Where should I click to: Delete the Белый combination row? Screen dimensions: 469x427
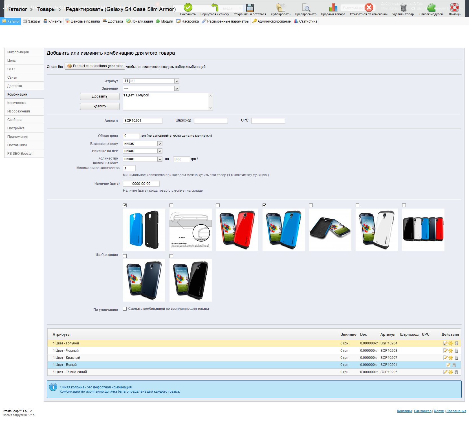(454, 365)
